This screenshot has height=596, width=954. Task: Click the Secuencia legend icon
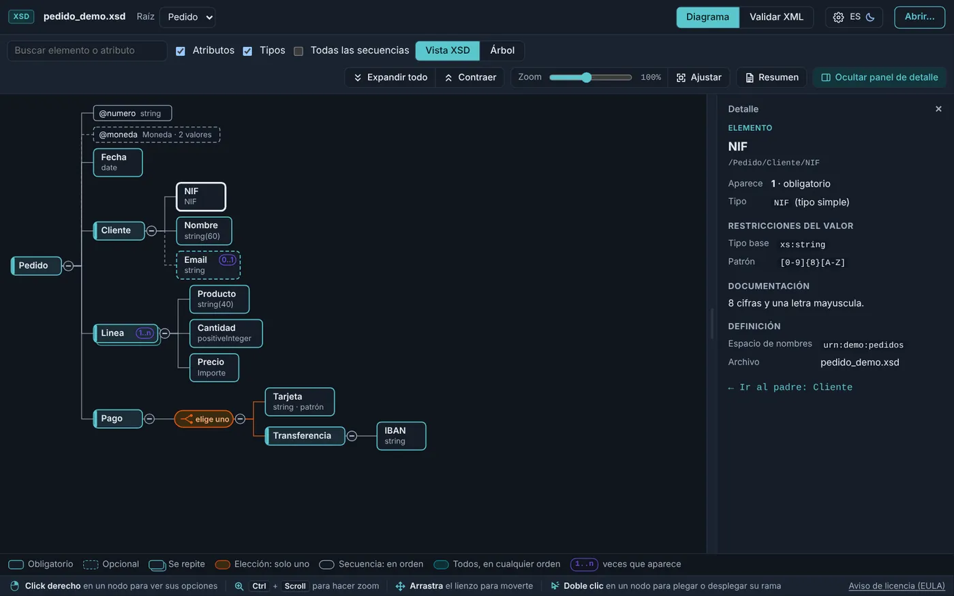pyautogui.click(x=326, y=565)
